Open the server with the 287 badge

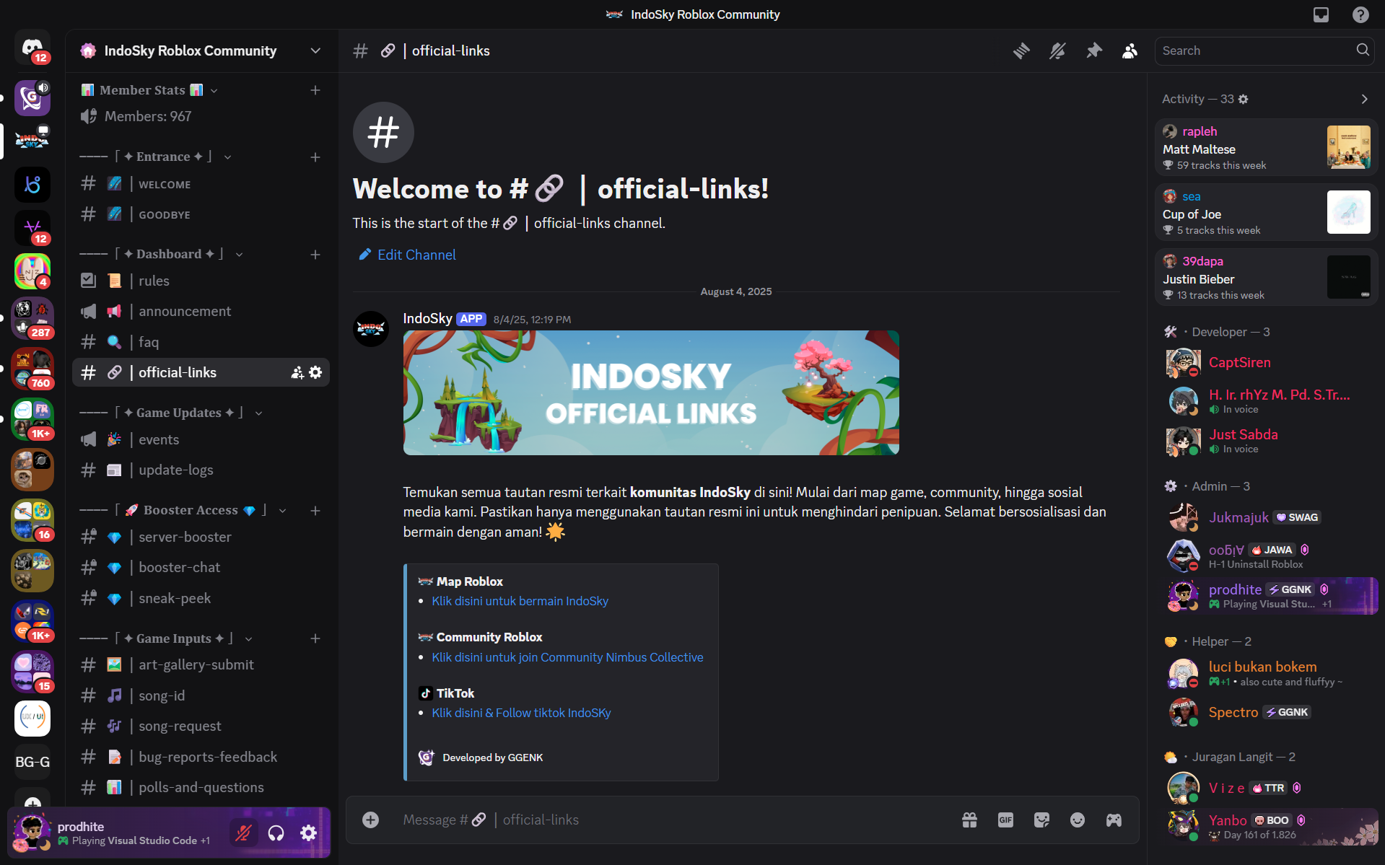coord(32,318)
